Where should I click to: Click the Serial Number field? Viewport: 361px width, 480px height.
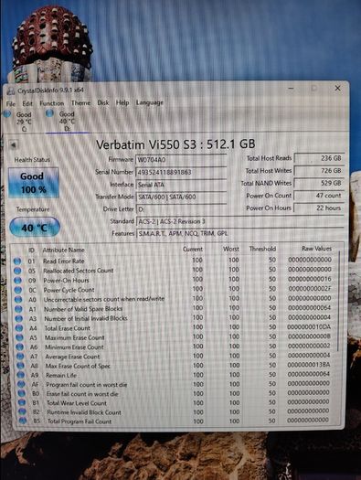click(181, 172)
